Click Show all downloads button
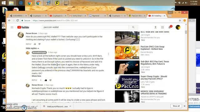Screen dimensions: 200x112 pos(176,106)
